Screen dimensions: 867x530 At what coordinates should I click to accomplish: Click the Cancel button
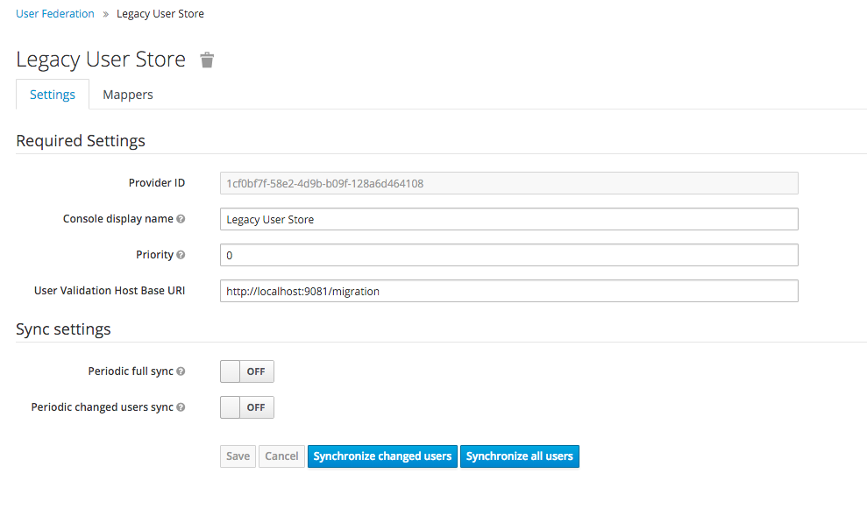tap(281, 456)
